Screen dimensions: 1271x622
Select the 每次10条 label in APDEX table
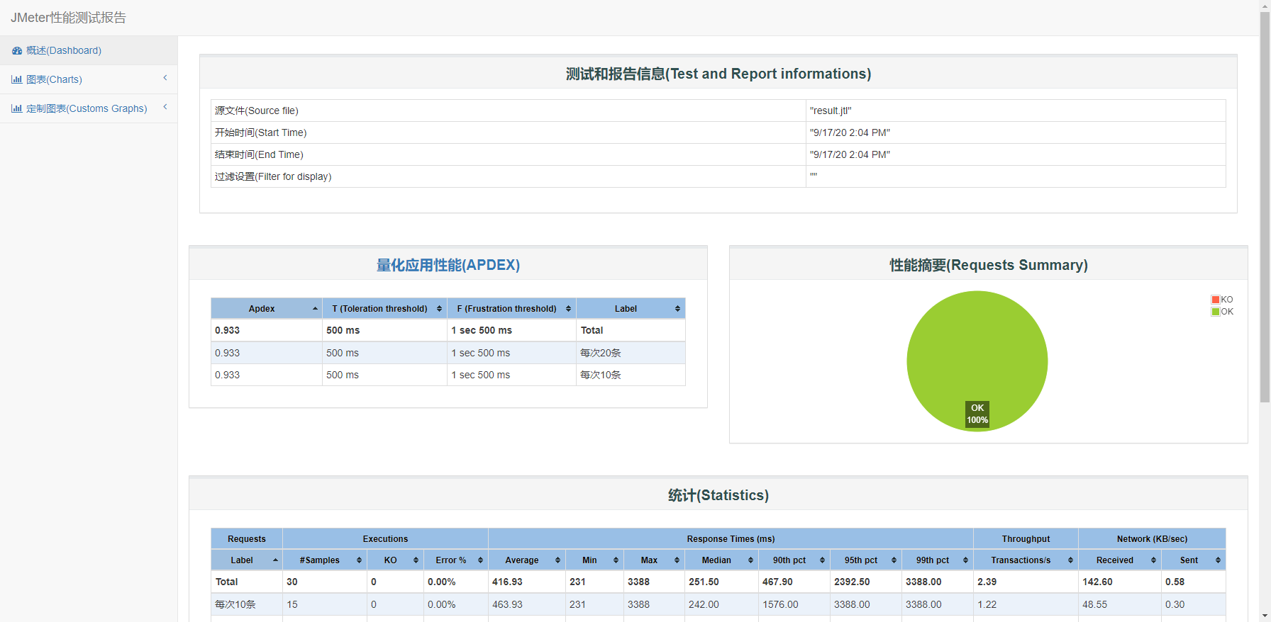601,375
